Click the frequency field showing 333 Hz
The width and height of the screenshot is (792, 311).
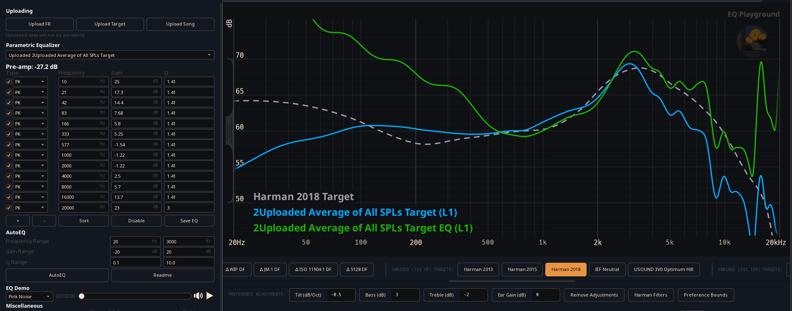[84, 134]
